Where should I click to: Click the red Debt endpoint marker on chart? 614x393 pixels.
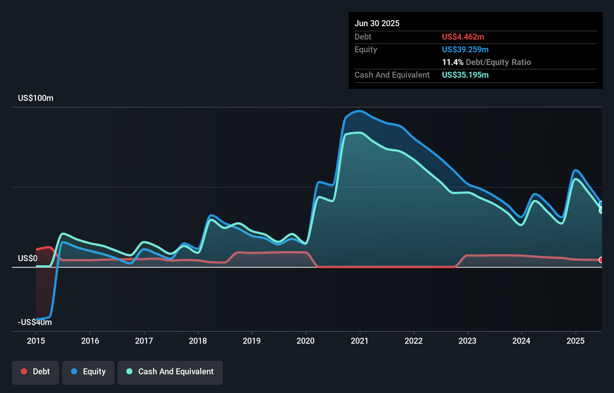coord(601,260)
